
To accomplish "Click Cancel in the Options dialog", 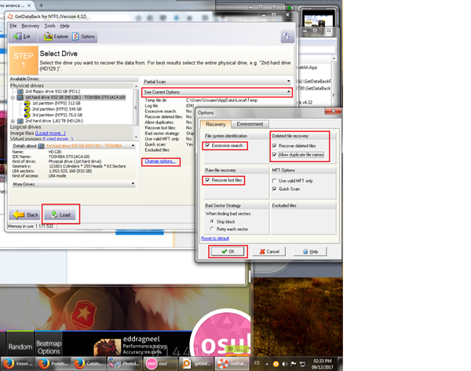I will pyautogui.click(x=269, y=252).
